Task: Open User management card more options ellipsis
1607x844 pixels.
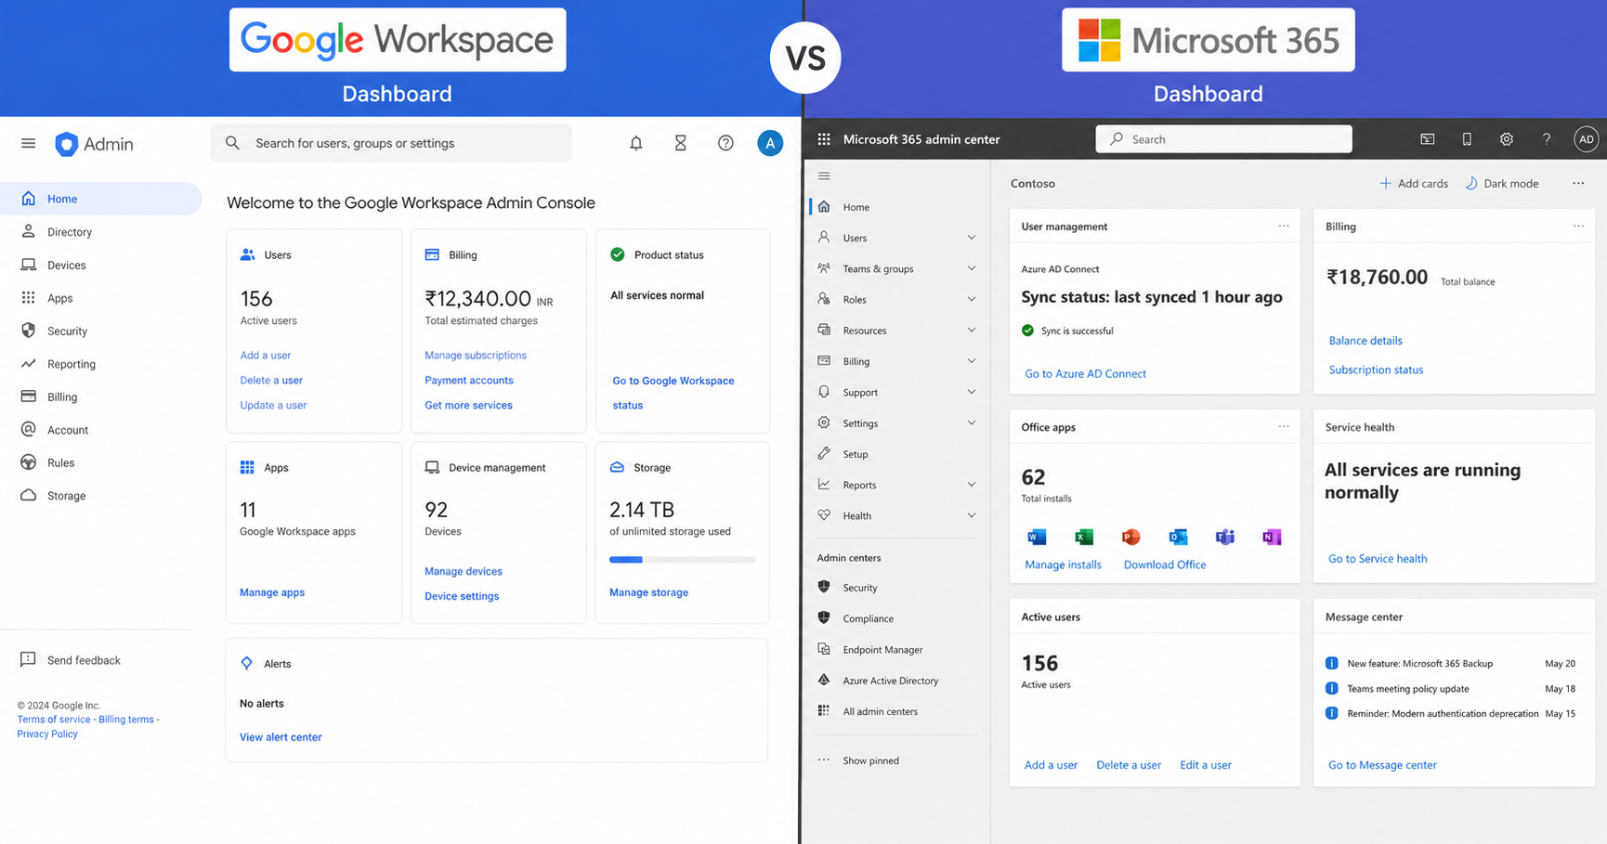Action: pos(1284,226)
